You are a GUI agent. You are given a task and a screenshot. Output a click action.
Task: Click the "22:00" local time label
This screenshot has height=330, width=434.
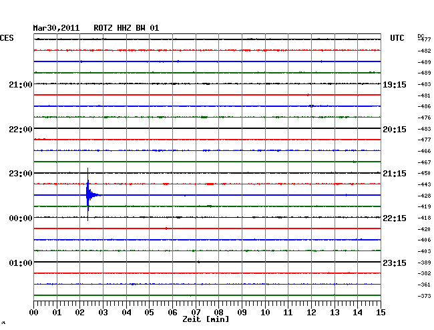coord(21,130)
